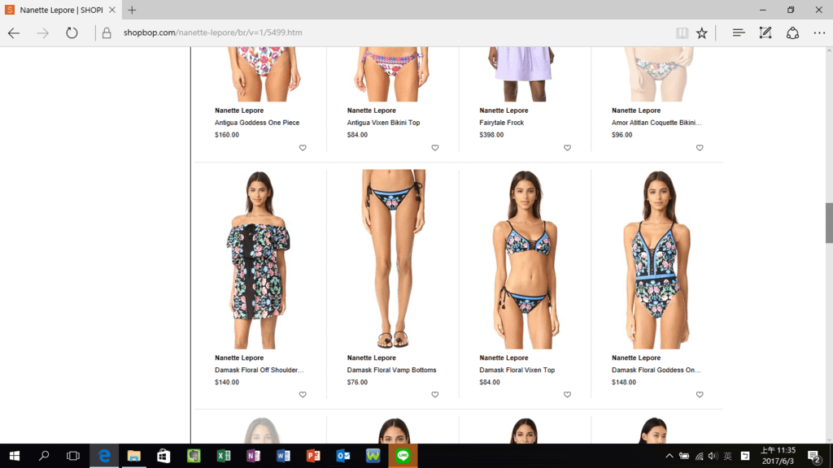The width and height of the screenshot is (833, 468).
Task: Switch to Microsoft Edge on taskbar
Action: [104, 456]
